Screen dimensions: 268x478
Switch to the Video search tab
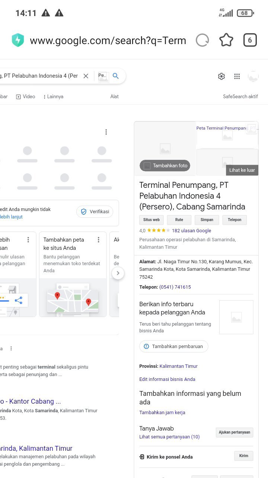coord(26,97)
